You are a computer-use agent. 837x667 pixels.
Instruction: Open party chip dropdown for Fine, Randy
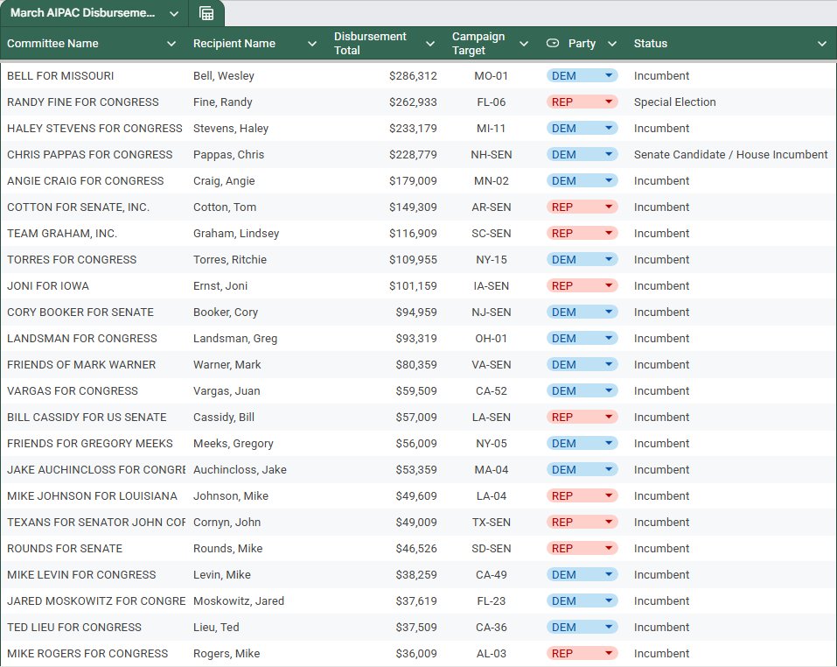582,102
